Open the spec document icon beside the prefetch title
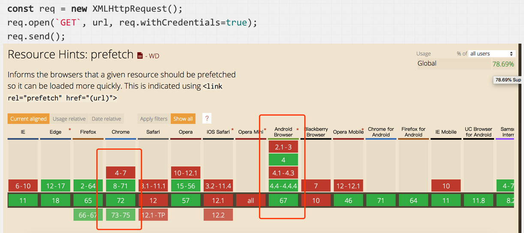The image size is (524, 233). (x=140, y=56)
